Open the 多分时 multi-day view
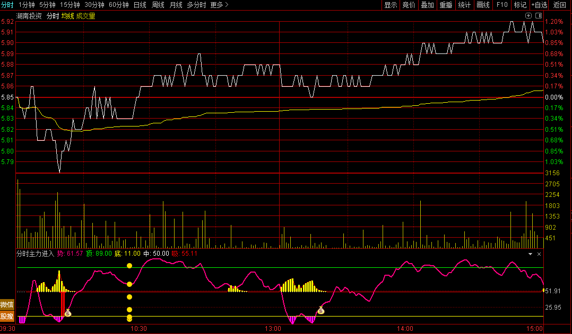The image size is (572, 334). click(x=196, y=5)
